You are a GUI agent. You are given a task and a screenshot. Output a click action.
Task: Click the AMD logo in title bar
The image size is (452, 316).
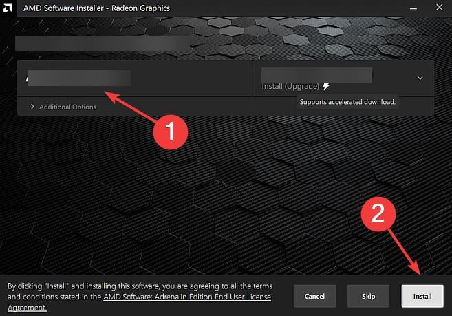click(x=7, y=8)
